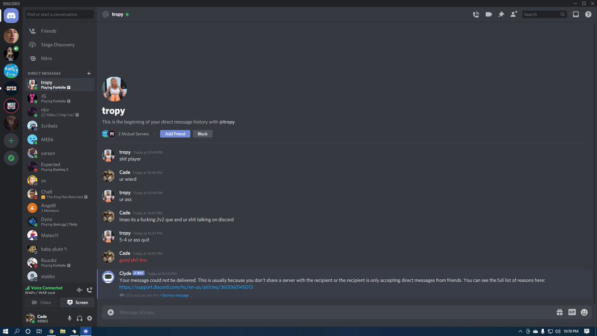Add friends to this DM

pos(514,14)
